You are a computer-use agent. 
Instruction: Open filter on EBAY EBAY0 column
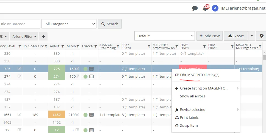[149, 46]
